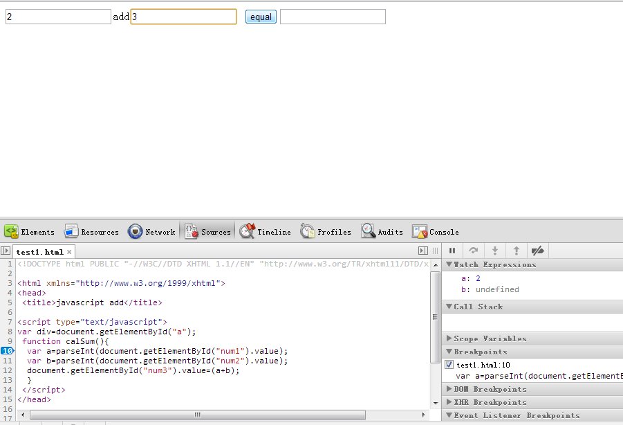Focus the first number input containing 2
This screenshot has height=425, width=623.
click(58, 17)
